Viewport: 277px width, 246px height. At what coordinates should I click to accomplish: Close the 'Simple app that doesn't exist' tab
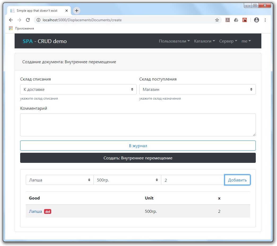[67, 11]
